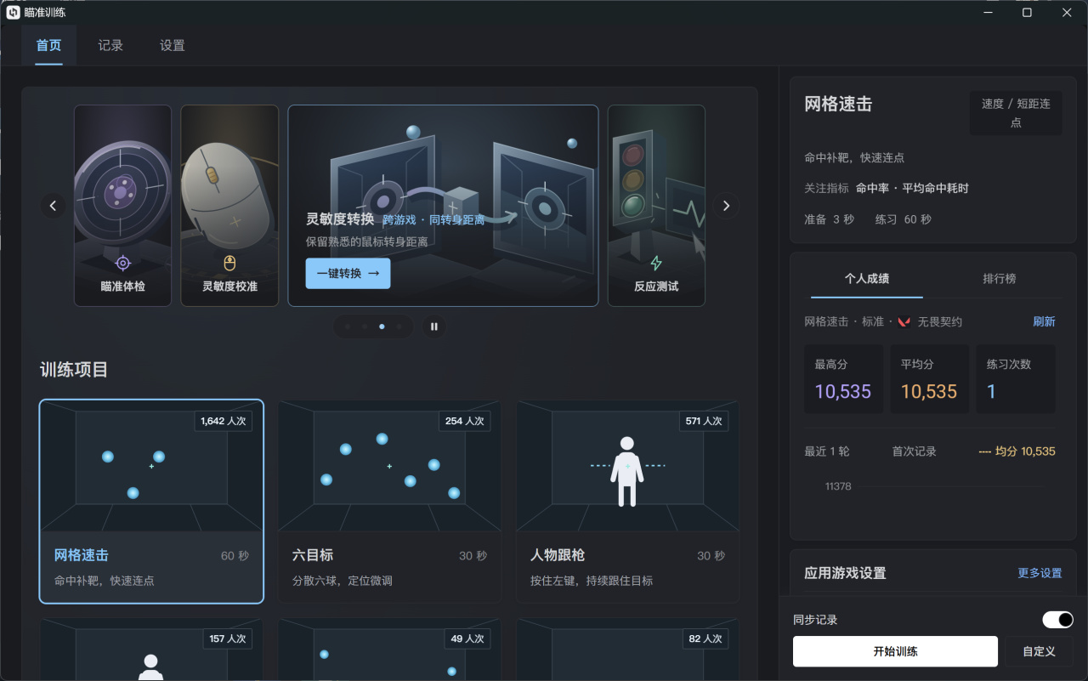Open the 设置 tab
The image size is (1088, 681).
point(173,45)
